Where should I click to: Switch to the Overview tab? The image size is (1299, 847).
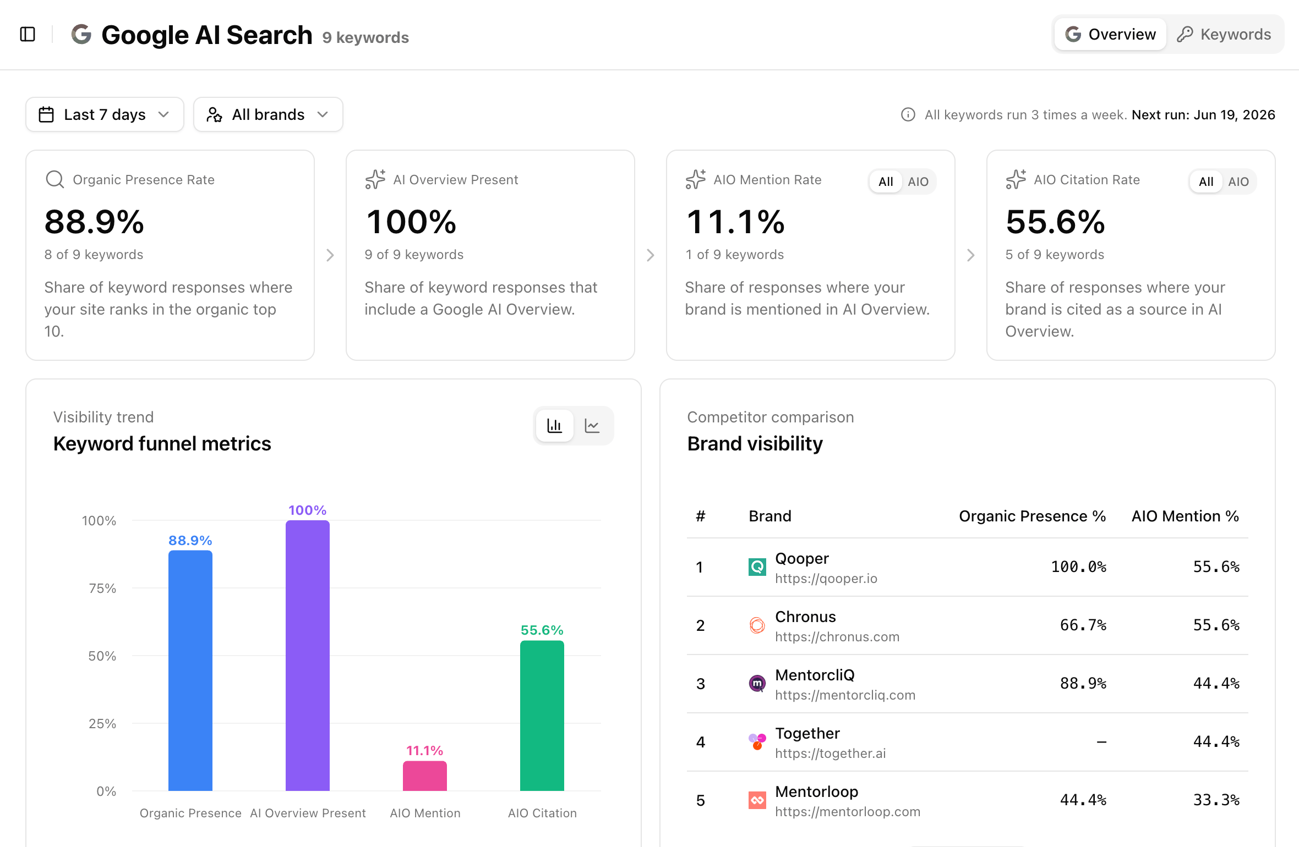1110,34
